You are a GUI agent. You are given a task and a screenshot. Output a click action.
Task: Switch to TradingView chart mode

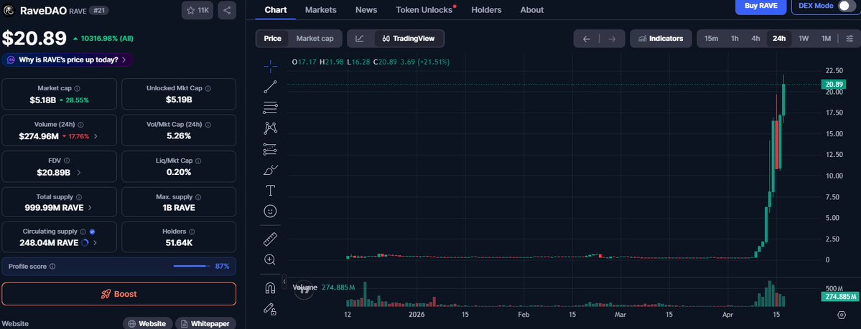(409, 39)
